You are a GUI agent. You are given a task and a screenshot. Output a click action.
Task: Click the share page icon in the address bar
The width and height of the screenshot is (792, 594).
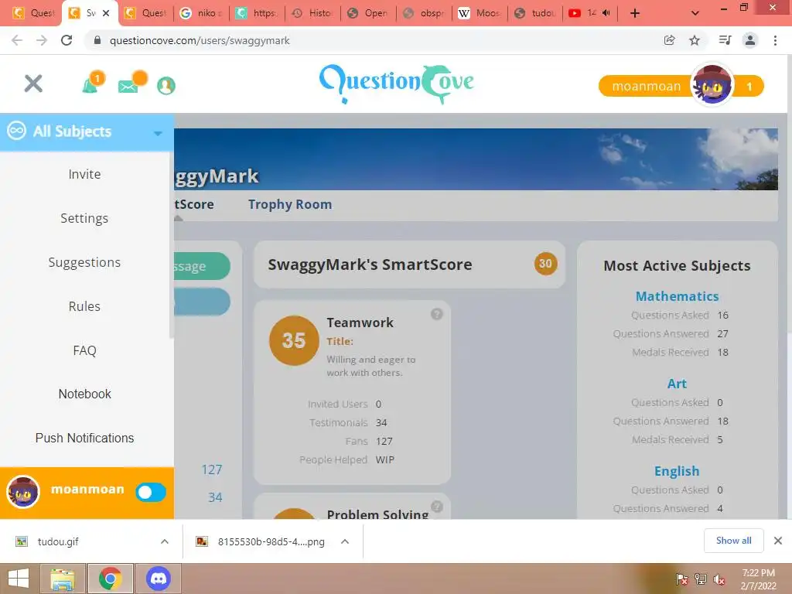click(669, 40)
